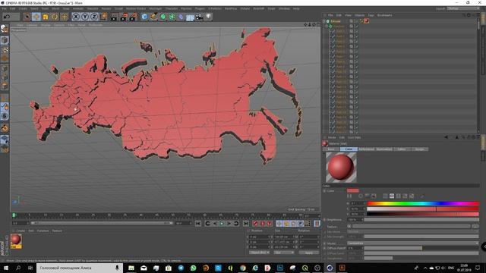Image resolution: width=486 pixels, height=273 pixels.
Task: Open the viewport Cameras menu
Action: coord(32,25)
